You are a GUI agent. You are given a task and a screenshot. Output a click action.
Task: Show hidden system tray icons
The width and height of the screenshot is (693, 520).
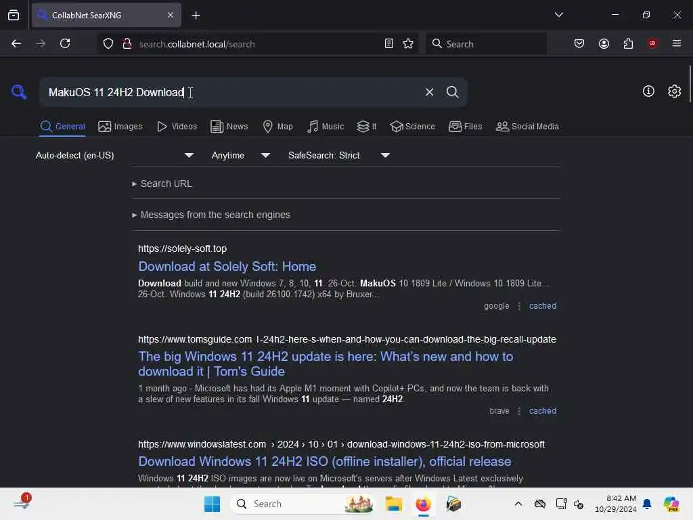click(x=518, y=504)
